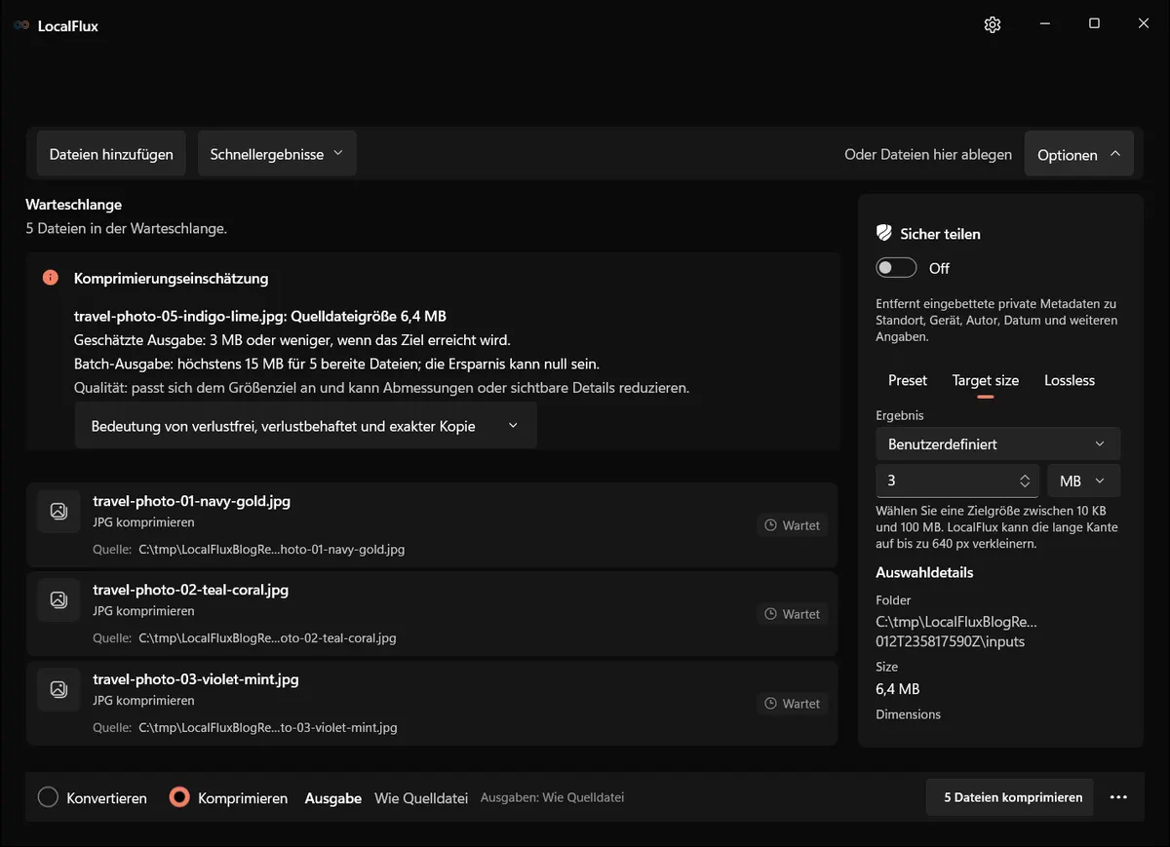Open the Benutzerdefiniert result dropdown
1170x847 pixels.
click(997, 443)
